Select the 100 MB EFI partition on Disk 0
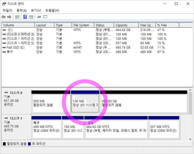The width and height of the screenshot is (194, 154). pos(85,102)
